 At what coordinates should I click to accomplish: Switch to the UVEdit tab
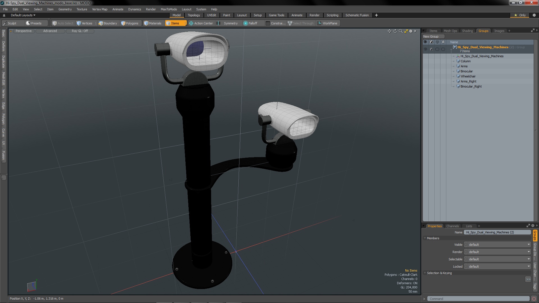211,15
